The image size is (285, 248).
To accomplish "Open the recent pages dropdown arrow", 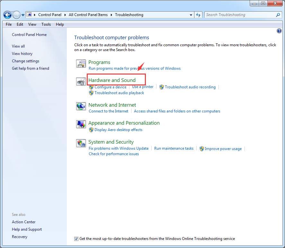I will click(23, 15).
